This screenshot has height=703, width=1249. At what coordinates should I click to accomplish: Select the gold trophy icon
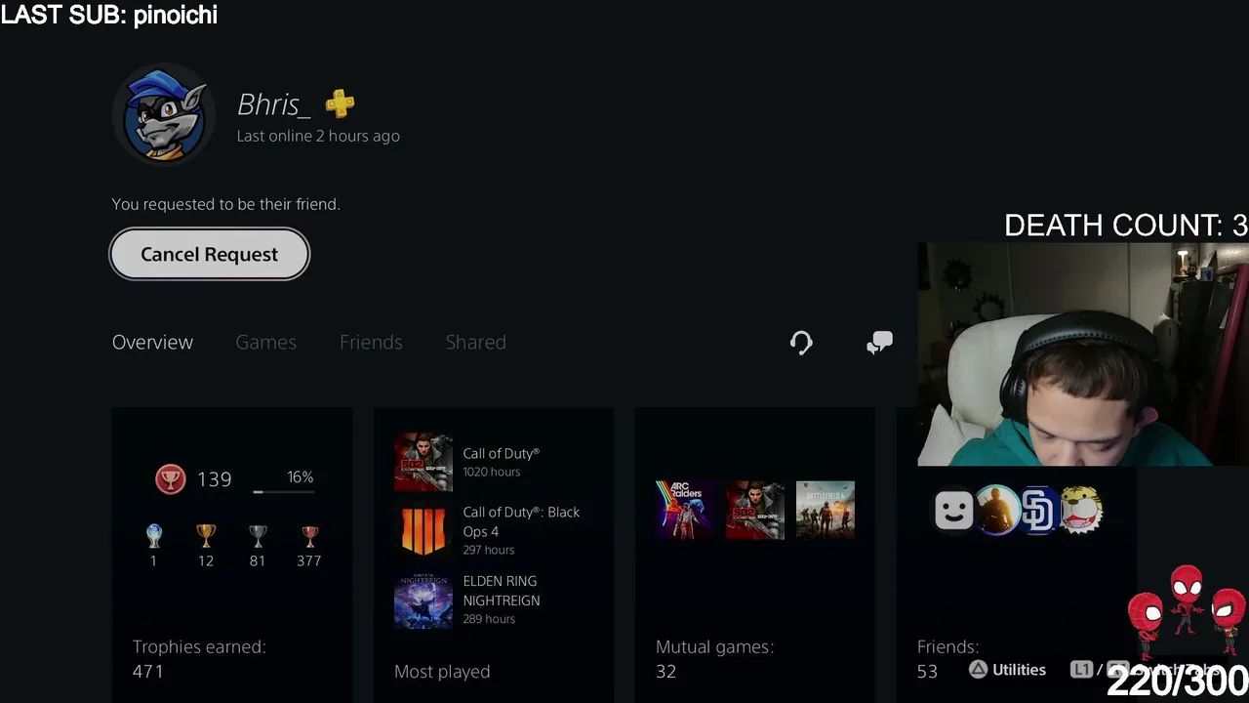pyautogui.click(x=205, y=535)
